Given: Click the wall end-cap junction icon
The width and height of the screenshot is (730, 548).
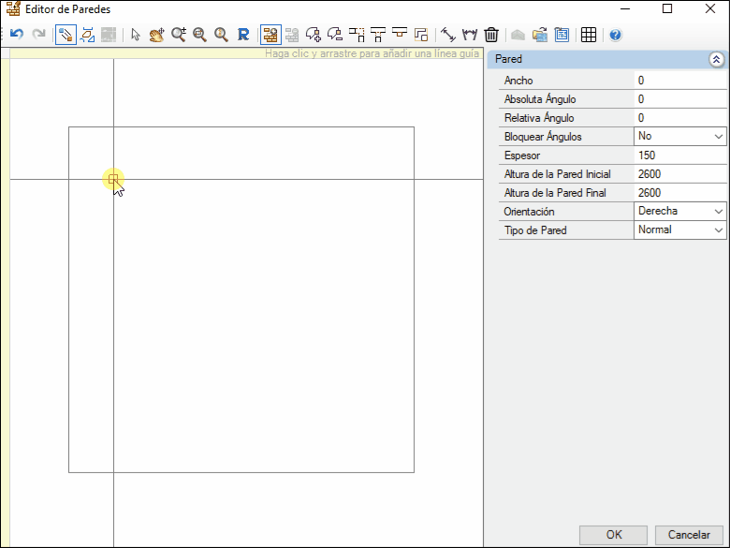Looking at the screenshot, I should [x=400, y=34].
